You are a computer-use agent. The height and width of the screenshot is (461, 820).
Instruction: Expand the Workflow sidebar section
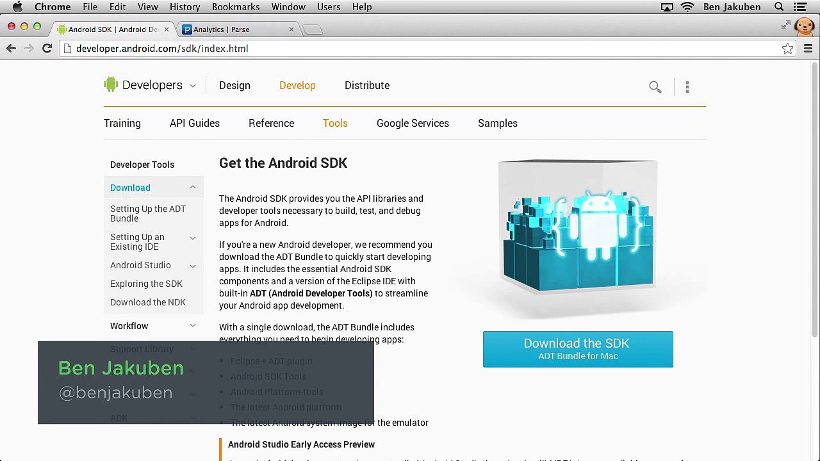[x=192, y=326]
